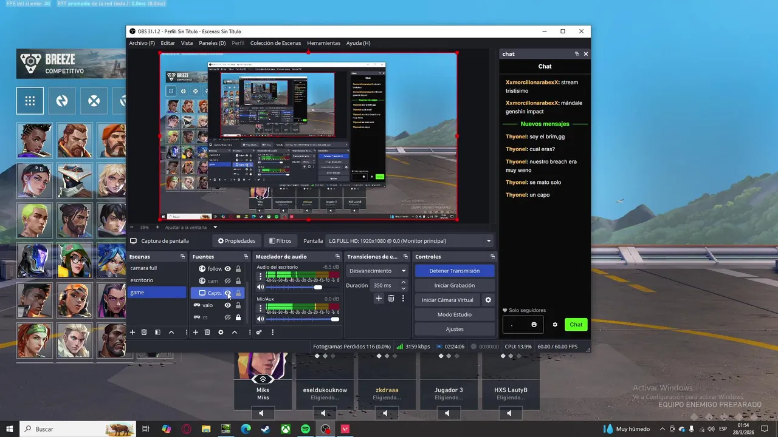Zoom out preview with minus icon
The width and height of the screenshot is (778, 437).
point(132,227)
